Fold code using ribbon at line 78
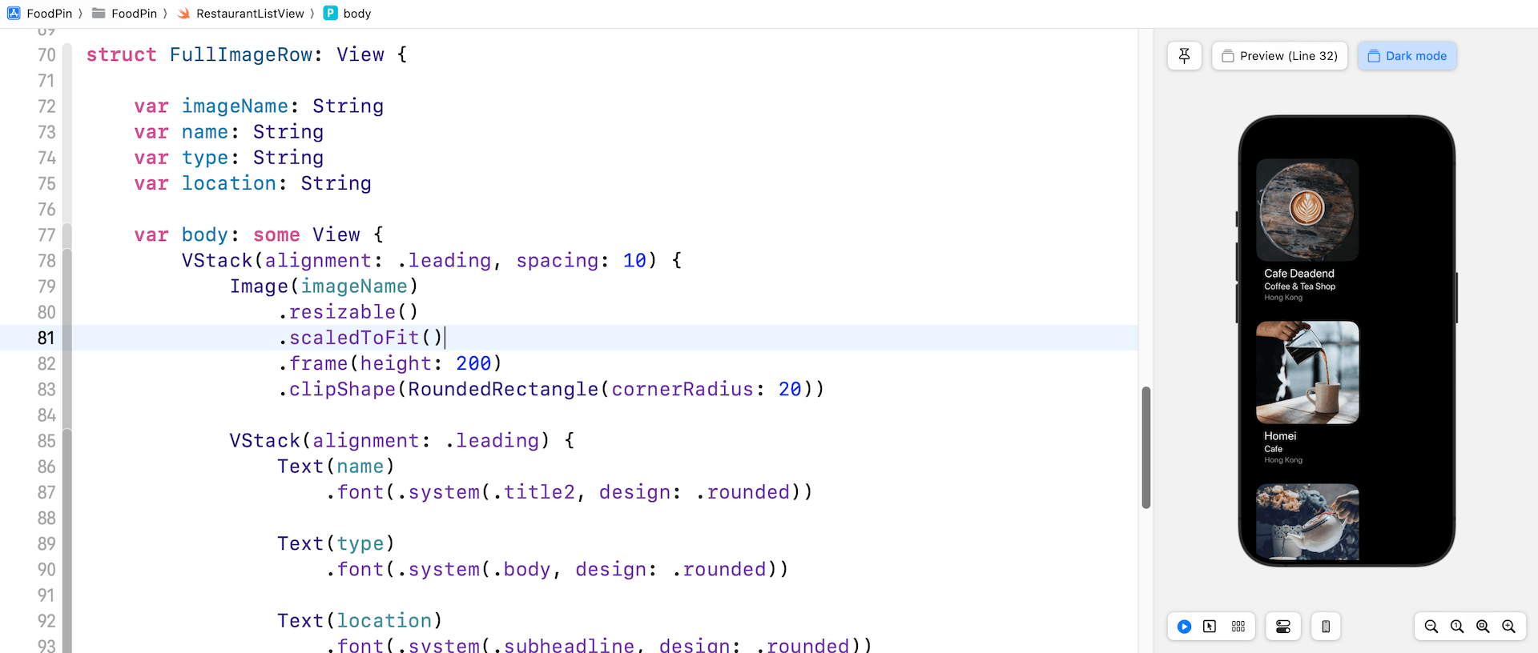 click(67, 261)
